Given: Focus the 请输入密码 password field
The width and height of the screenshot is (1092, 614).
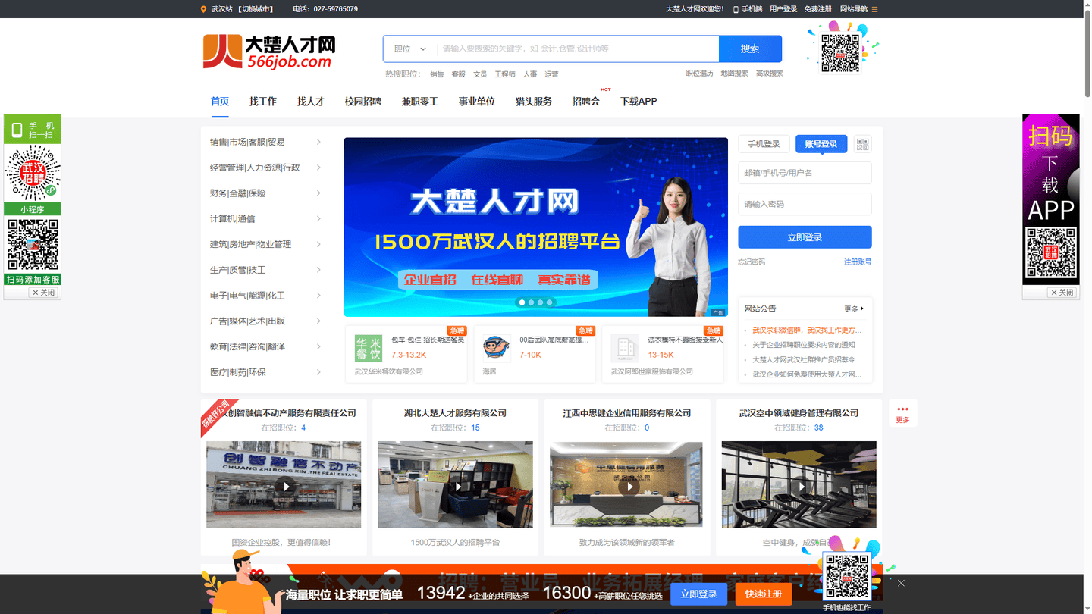Looking at the screenshot, I should click(x=805, y=204).
